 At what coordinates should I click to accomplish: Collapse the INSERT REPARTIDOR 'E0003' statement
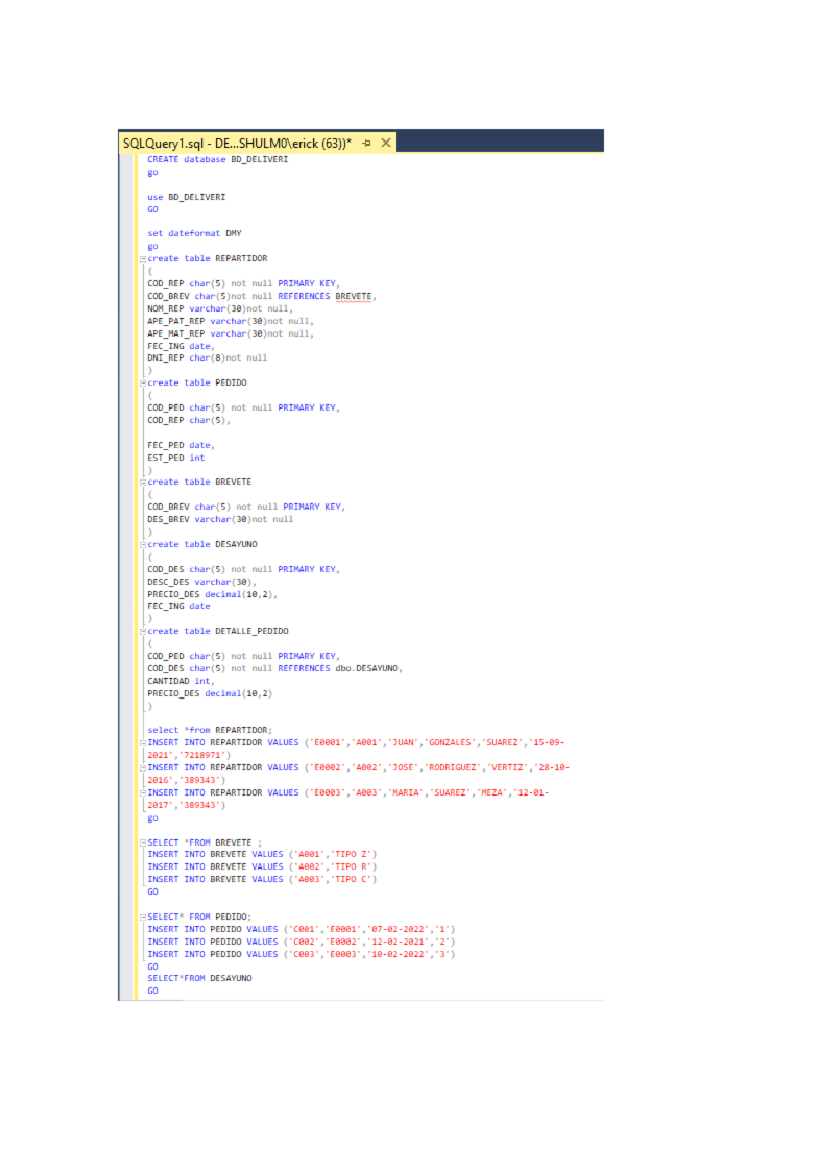click(x=142, y=793)
